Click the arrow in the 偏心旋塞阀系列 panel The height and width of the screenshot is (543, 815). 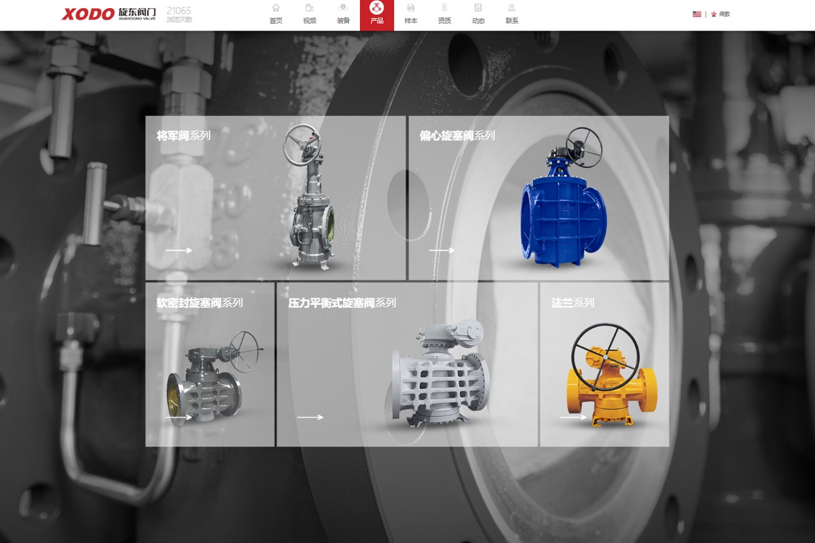coord(441,250)
